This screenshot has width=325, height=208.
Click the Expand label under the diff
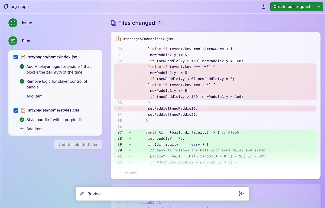(131, 172)
